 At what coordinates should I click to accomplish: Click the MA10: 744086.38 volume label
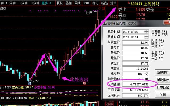pyautogui.click(x=41, y=98)
